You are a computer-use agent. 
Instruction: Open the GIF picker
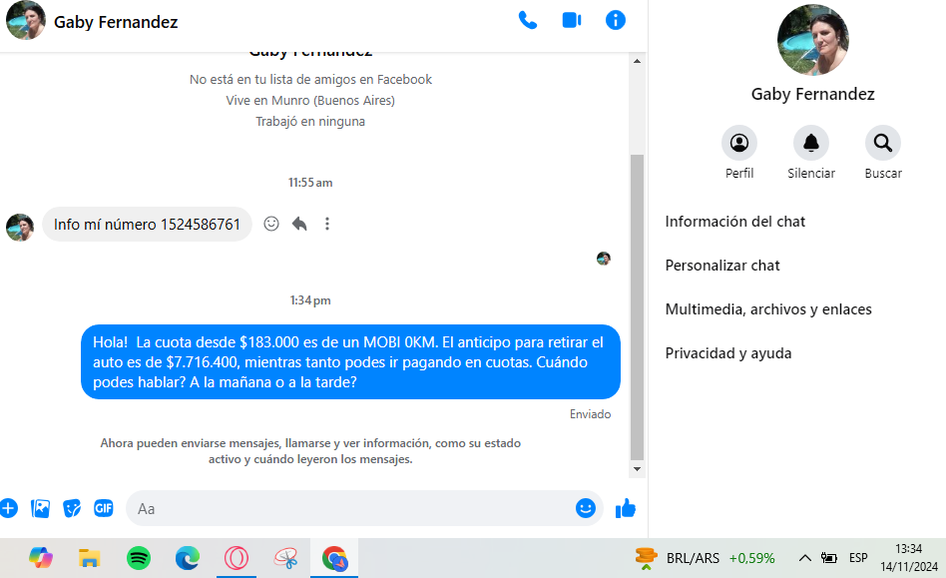[104, 508]
